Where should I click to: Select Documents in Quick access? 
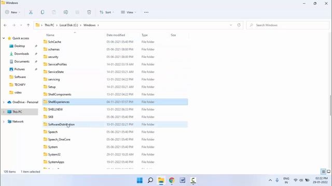click(22, 61)
